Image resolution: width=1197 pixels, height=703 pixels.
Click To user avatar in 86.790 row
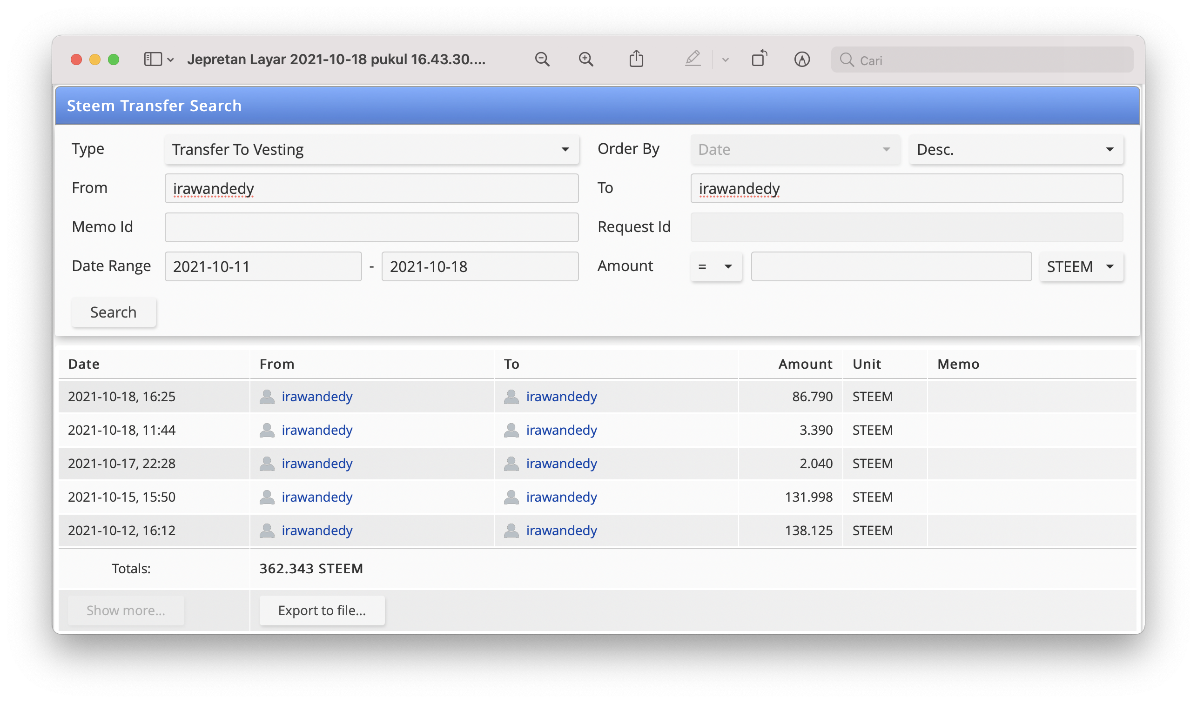tap(511, 396)
